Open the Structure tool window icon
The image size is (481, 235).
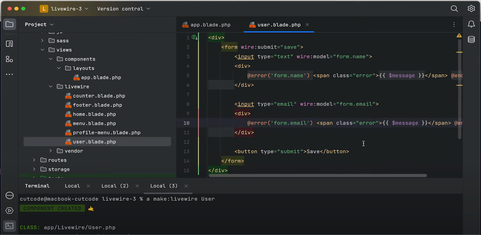pos(9,59)
